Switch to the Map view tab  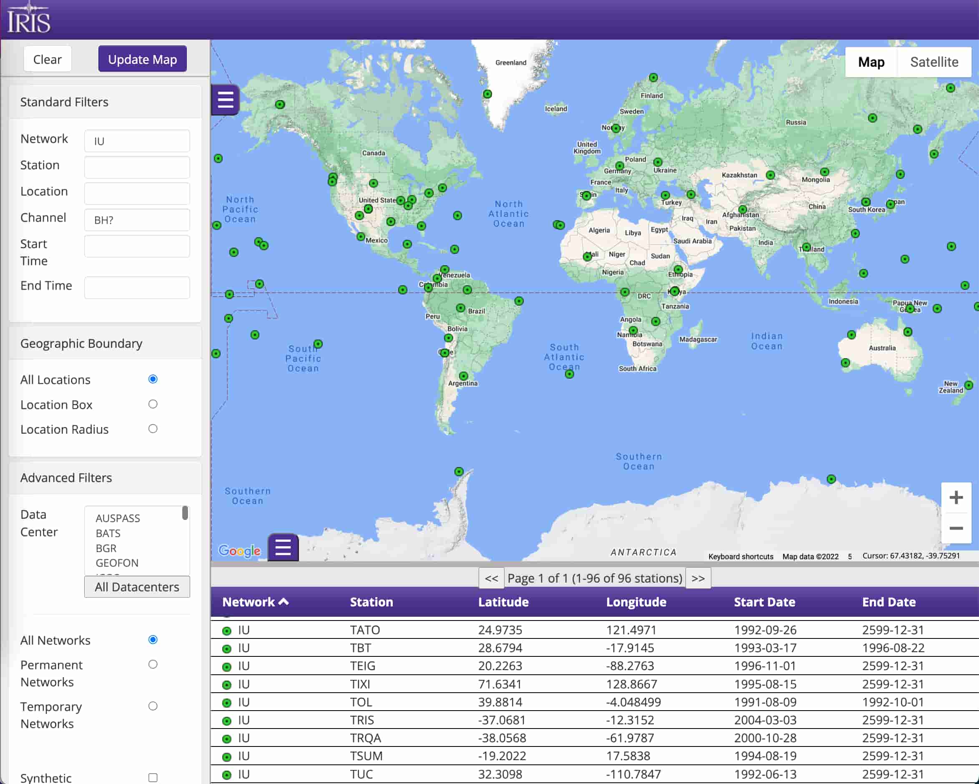(x=871, y=62)
